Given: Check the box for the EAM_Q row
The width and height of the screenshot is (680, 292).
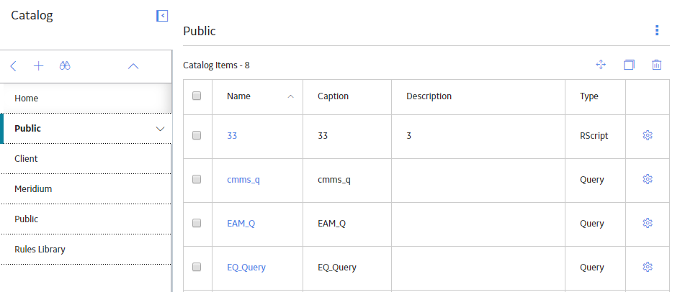Looking at the screenshot, I should [197, 223].
